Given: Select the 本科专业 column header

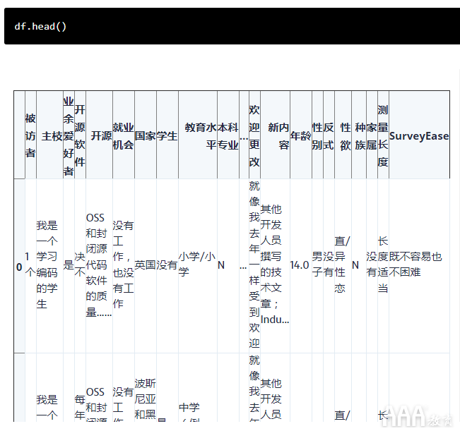Looking at the screenshot, I should (x=228, y=135).
